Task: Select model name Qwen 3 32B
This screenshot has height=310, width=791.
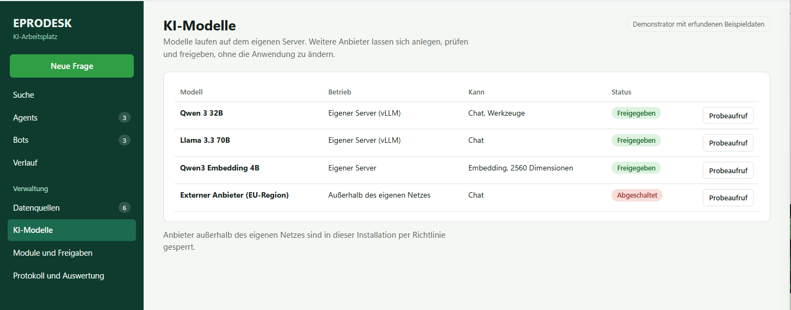Action: tap(202, 113)
